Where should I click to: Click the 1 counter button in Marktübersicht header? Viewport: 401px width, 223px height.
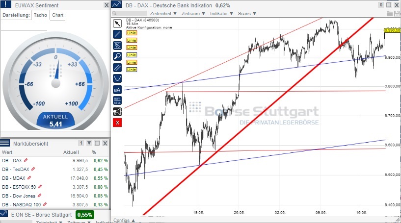(x=81, y=143)
